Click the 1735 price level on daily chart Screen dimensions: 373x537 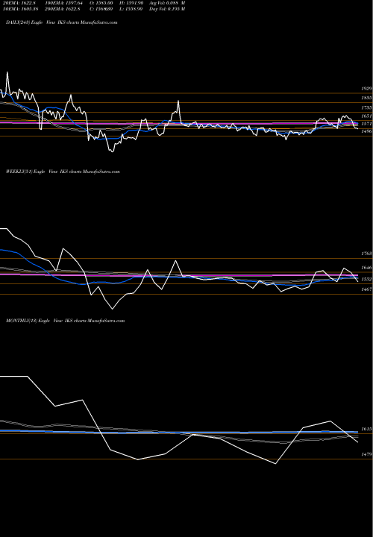click(x=367, y=107)
